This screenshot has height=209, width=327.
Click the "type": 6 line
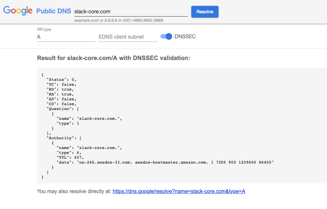tap(69, 153)
